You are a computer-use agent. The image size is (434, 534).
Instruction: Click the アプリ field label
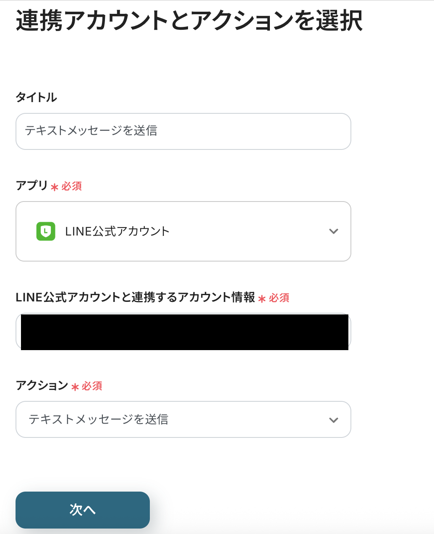(31, 186)
